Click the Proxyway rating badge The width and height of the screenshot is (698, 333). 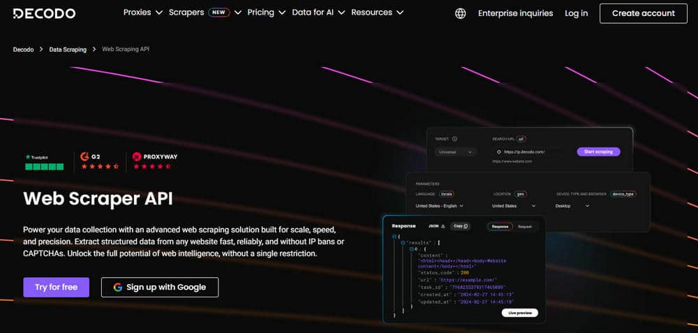(x=155, y=161)
